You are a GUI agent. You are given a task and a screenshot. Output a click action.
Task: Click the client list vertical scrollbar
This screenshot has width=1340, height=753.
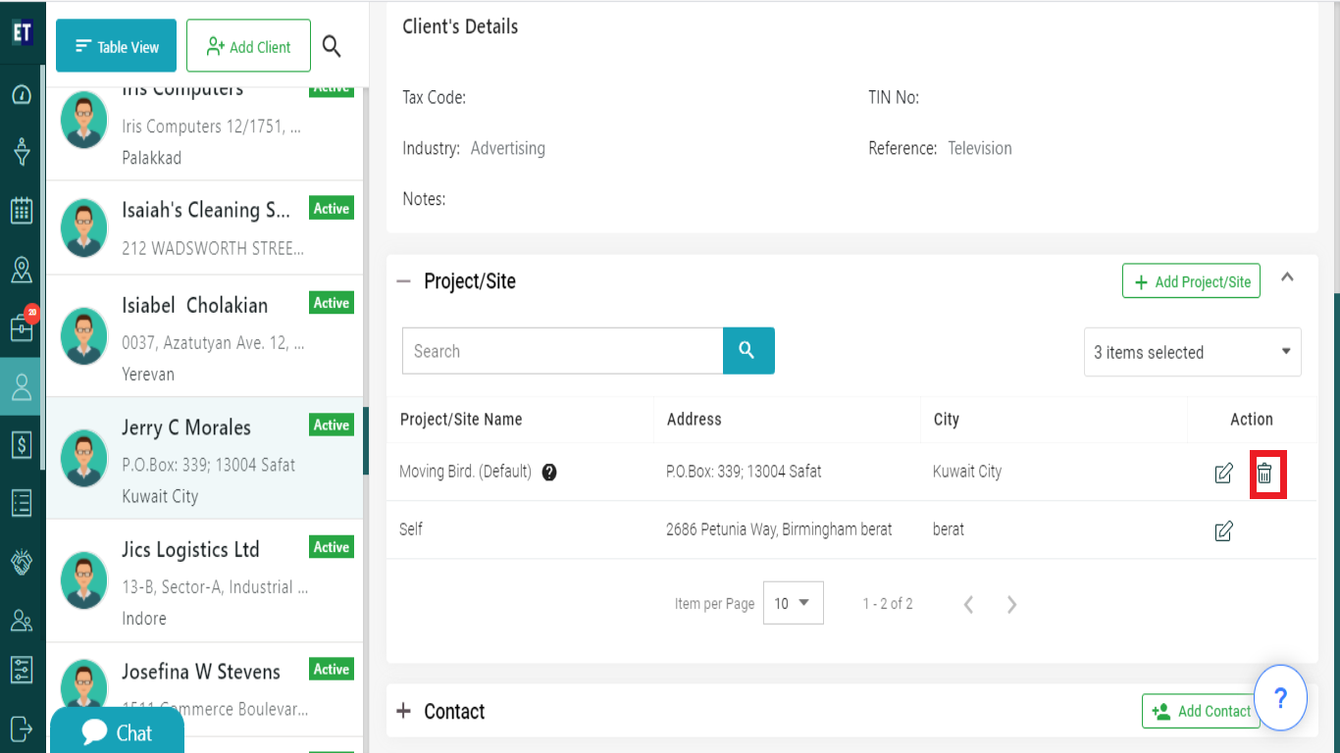366,441
